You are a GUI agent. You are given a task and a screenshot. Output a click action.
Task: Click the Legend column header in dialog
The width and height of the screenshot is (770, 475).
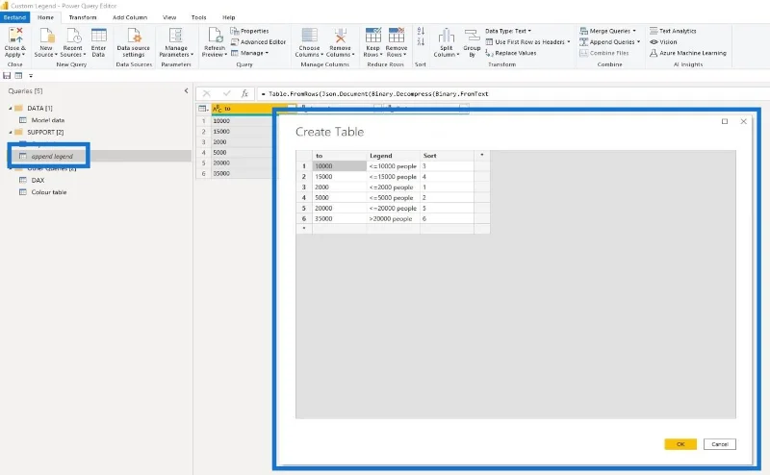(394, 156)
